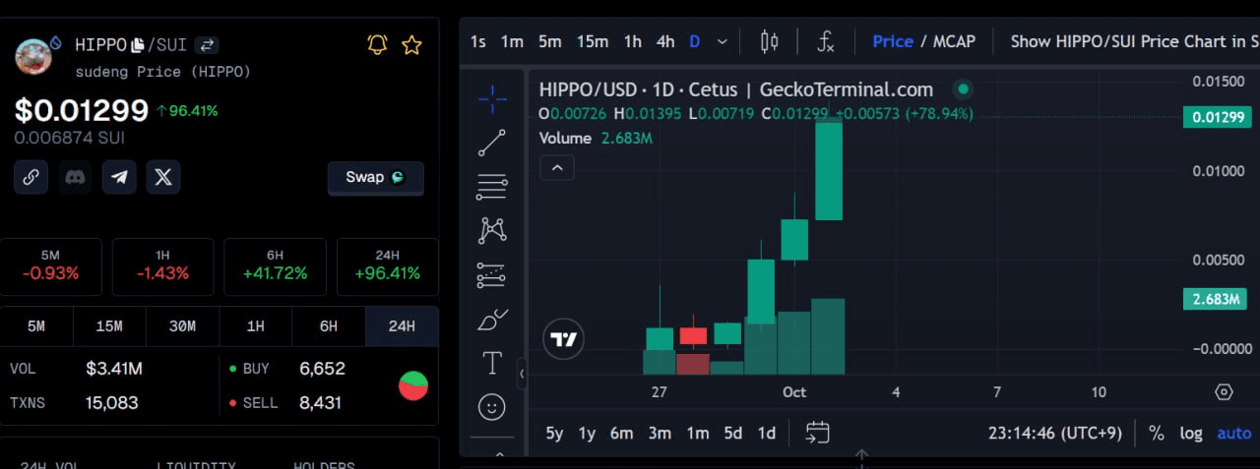The width and height of the screenshot is (1260, 469).
Task: Open the Discord link icon
Action: click(x=75, y=177)
